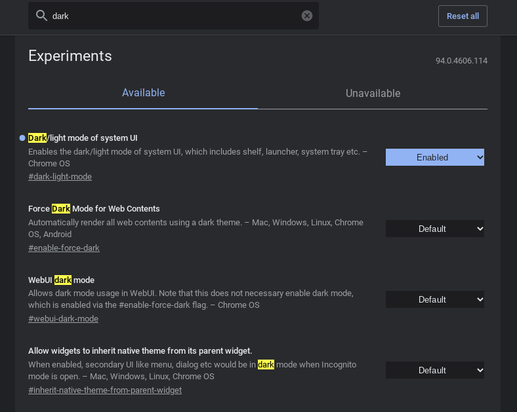Click the WebUI dark mode title
517x412 pixels.
pos(61,280)
